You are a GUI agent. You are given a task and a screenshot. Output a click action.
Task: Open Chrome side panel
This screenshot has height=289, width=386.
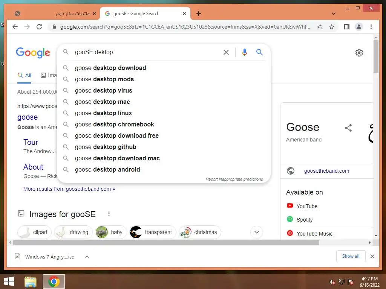[x=347, y=27]
